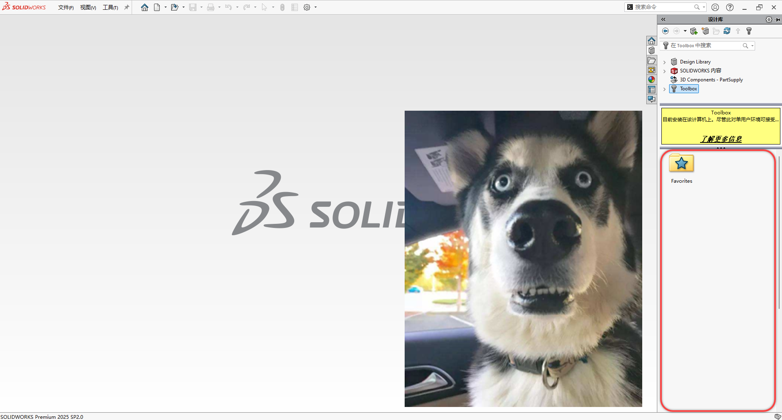782x420 pixels.
Task: Click Add File Location icon in Design Library
Action: pos(694,31)
